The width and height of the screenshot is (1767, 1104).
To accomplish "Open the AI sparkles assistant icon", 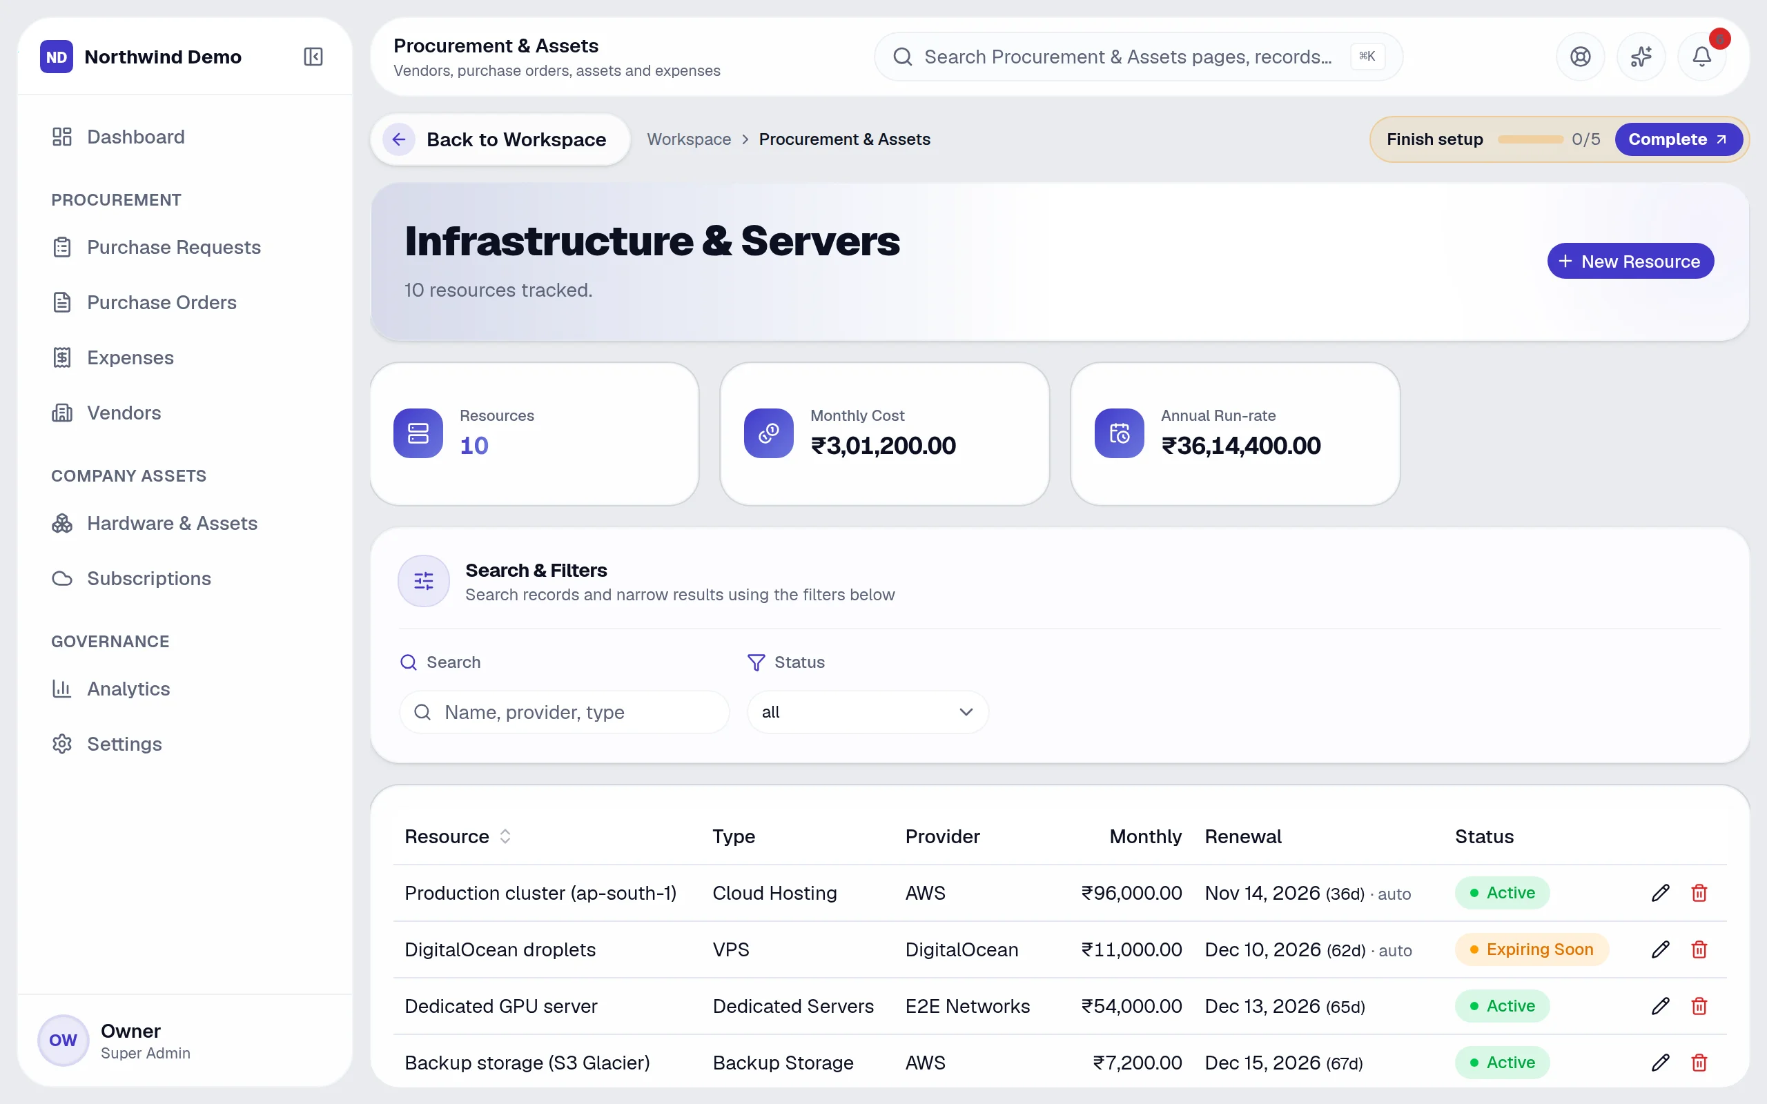I will [x=1641, y=57].
